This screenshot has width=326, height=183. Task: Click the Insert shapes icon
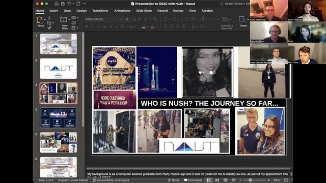point(242,20)
